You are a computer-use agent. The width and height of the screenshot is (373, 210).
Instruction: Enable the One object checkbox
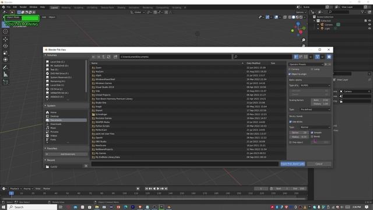[290, 142]
